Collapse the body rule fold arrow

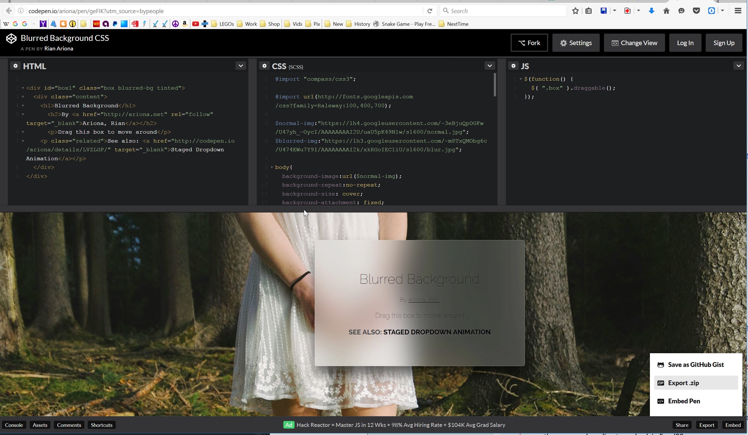(272, 167)
